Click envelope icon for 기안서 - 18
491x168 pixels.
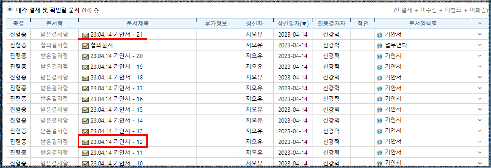(85, 78)
